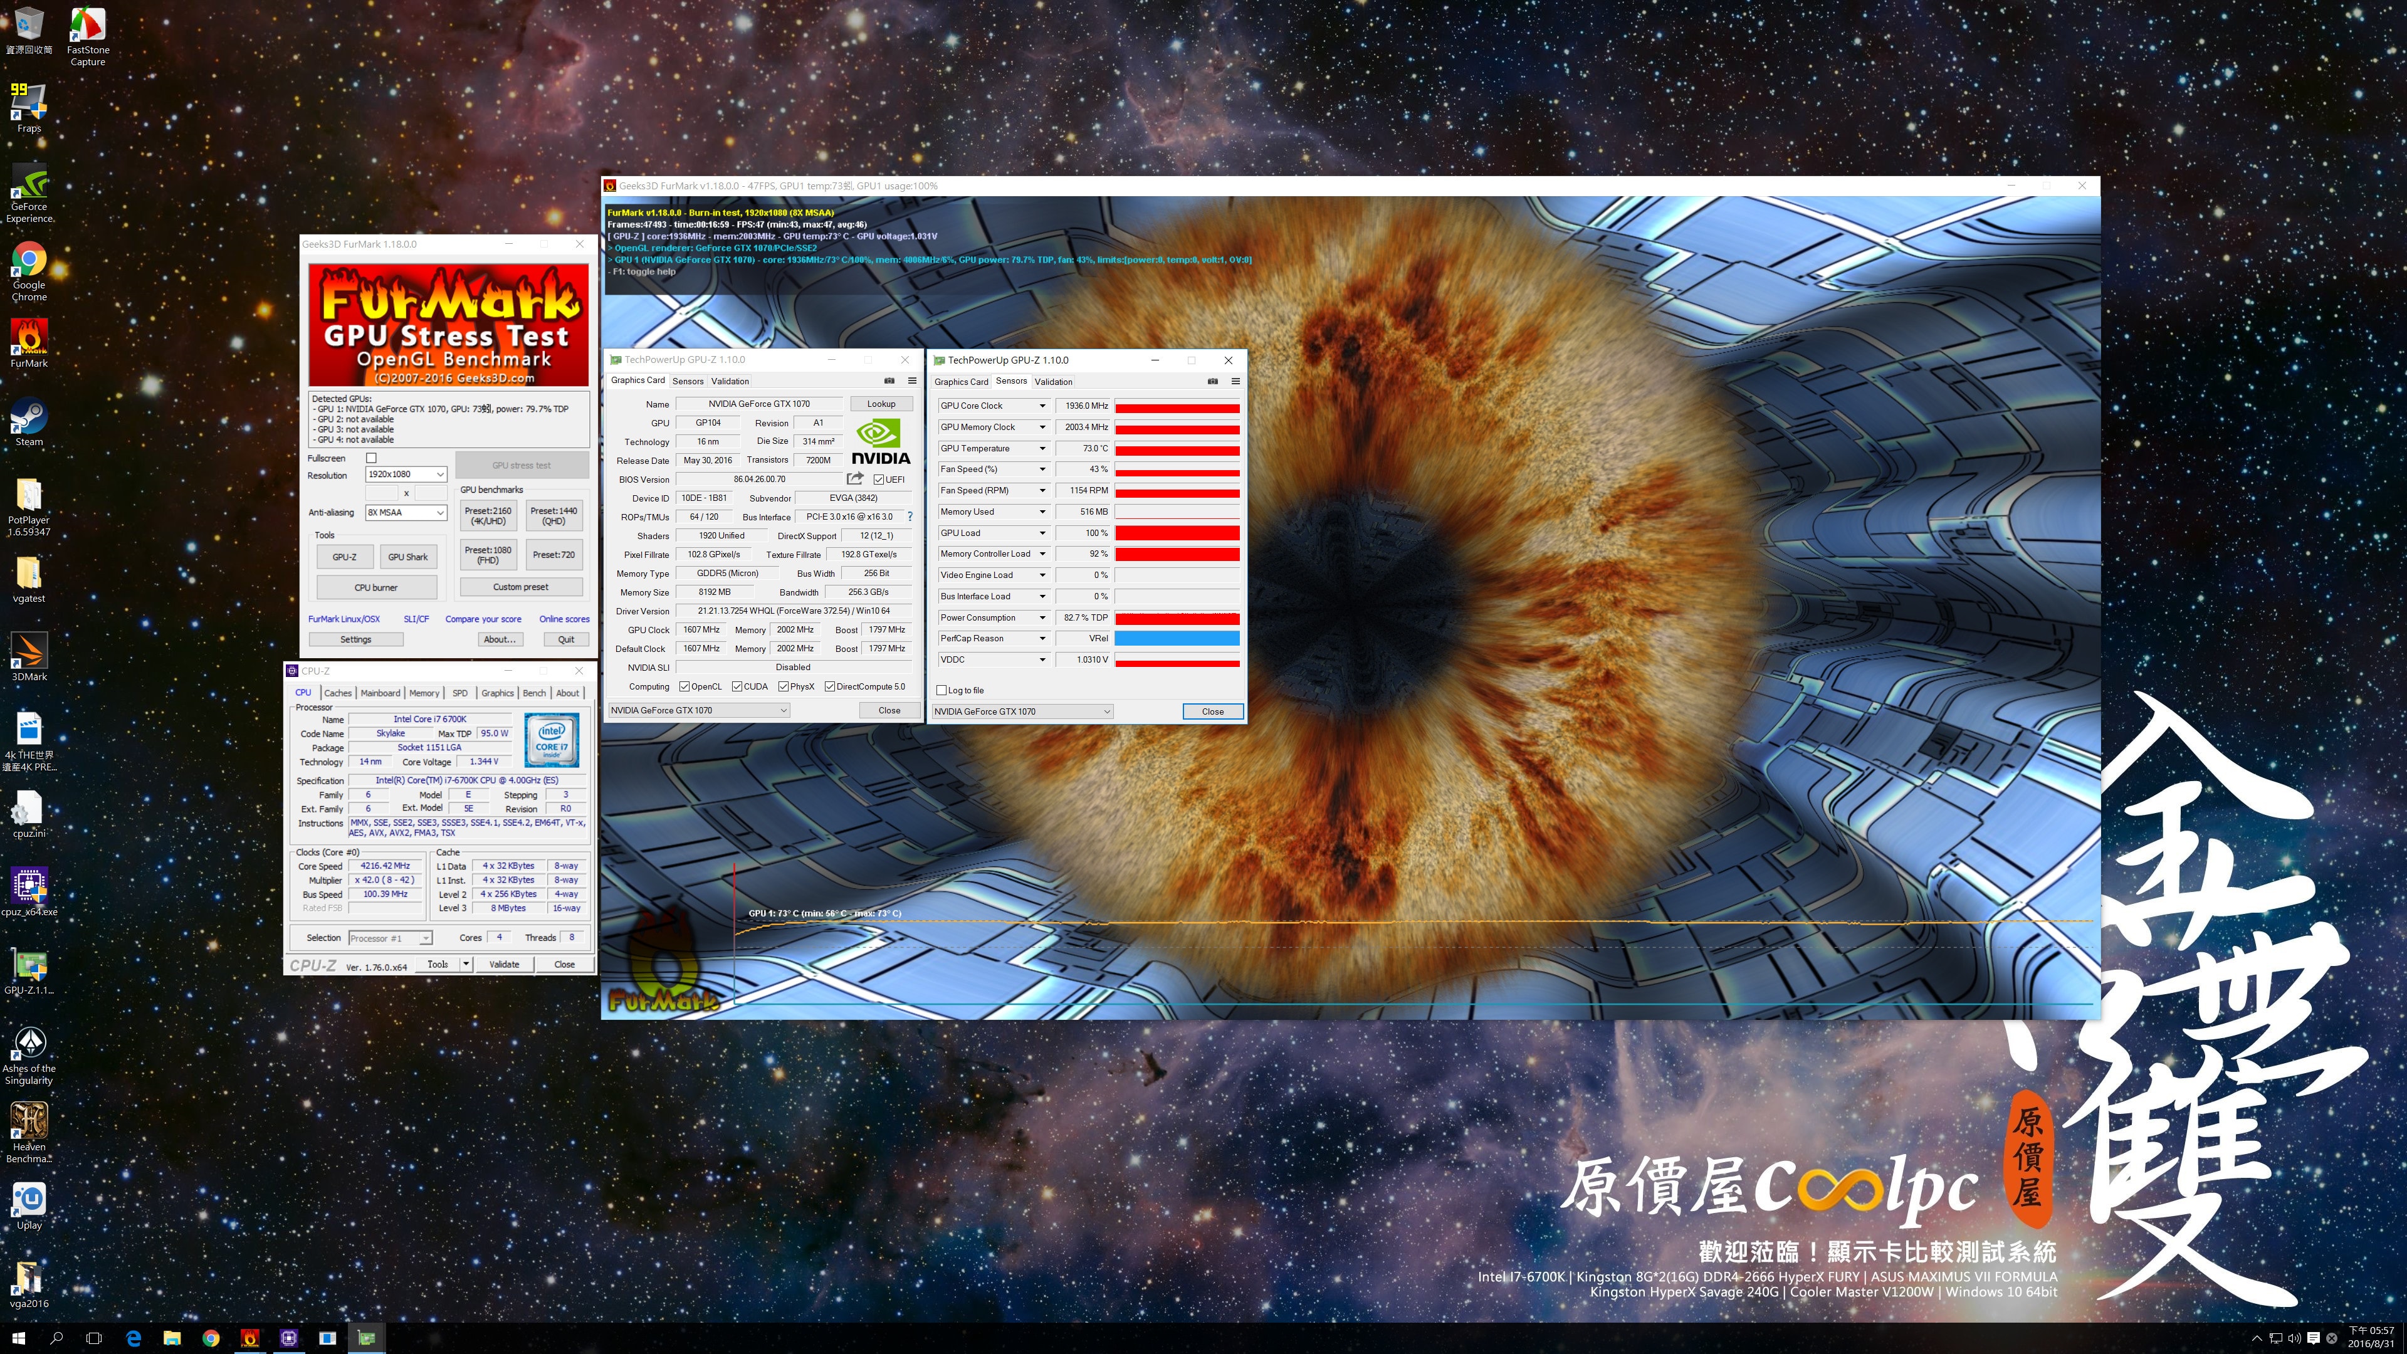Open Heaven Benchmark desktop shortcut

29,1133
